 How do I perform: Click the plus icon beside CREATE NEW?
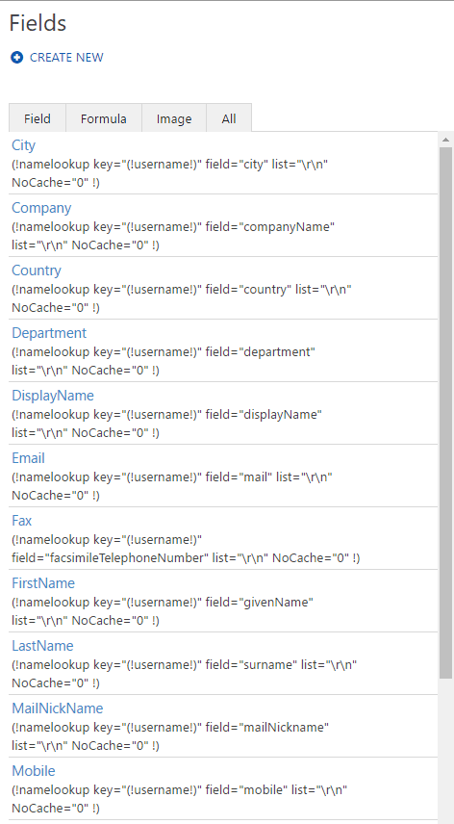click(x=16, y=58)
